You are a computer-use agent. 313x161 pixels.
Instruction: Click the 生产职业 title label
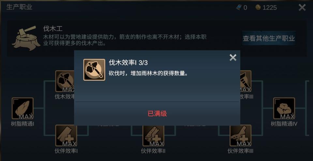[x=19, y=7]
